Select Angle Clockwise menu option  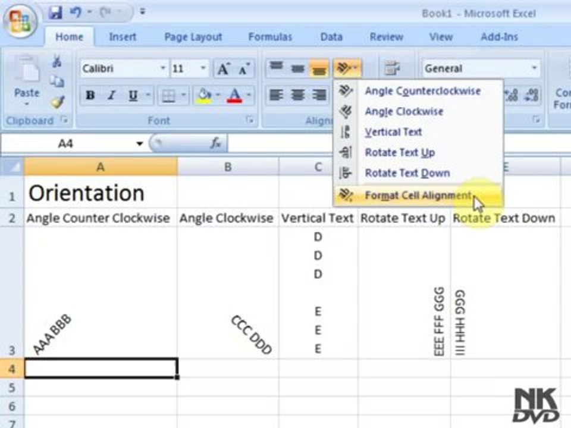click(x=418, y=111)
